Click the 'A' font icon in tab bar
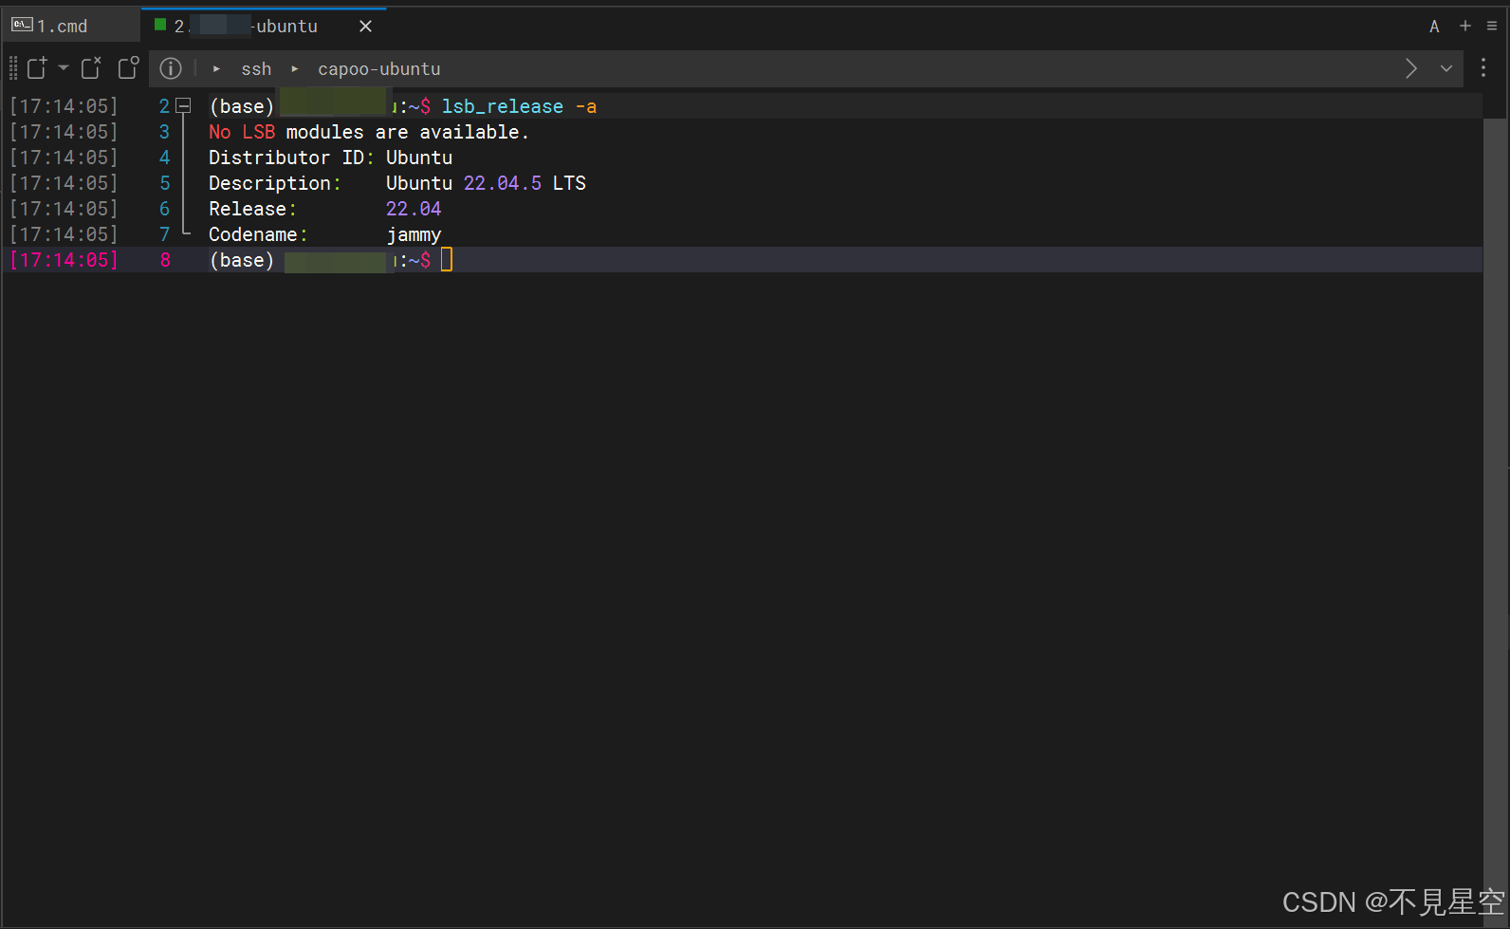Screen dimensions: 1510x929 pyautogui.click(x=1434, y=27)
